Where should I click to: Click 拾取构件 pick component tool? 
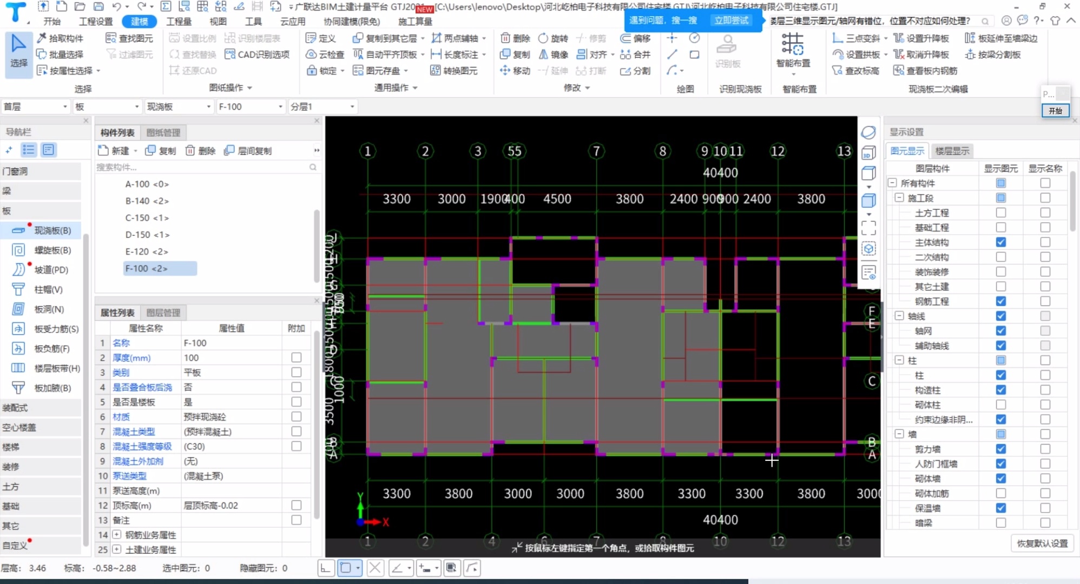(60, 38)
